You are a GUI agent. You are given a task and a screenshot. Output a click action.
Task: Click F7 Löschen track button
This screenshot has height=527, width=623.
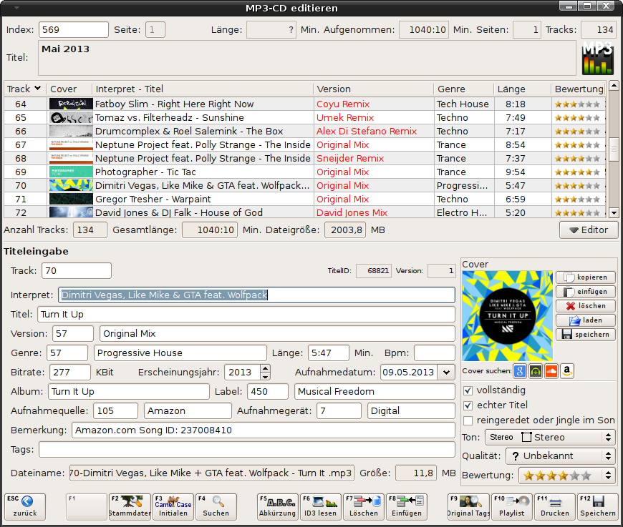364,506
